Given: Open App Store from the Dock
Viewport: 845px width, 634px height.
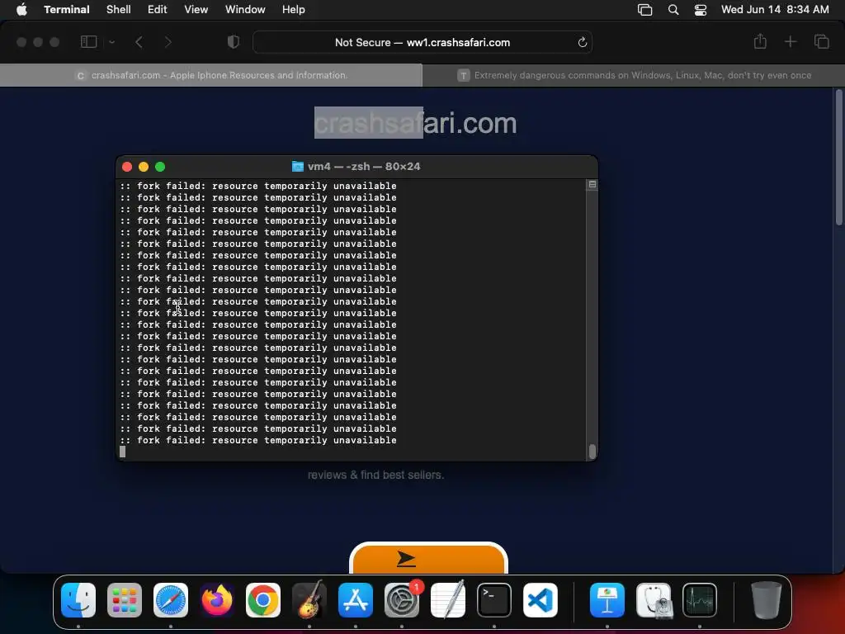Looking at the screenshot, I should pyautogui.click(x=356, y=600).
